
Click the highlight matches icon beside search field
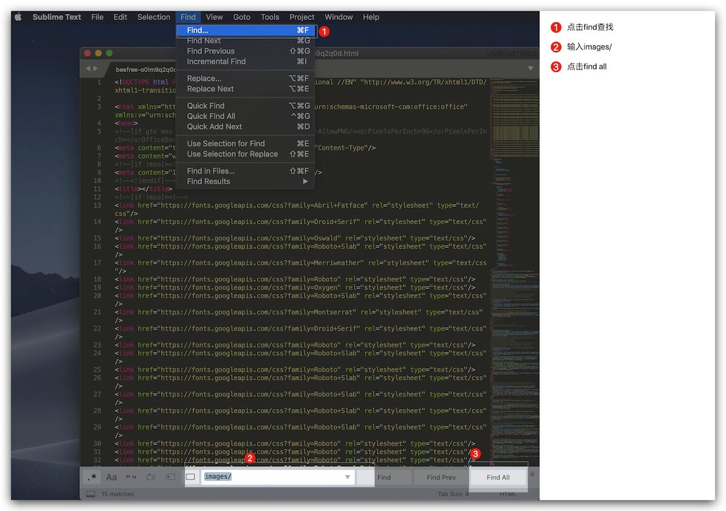pos(191,477)
